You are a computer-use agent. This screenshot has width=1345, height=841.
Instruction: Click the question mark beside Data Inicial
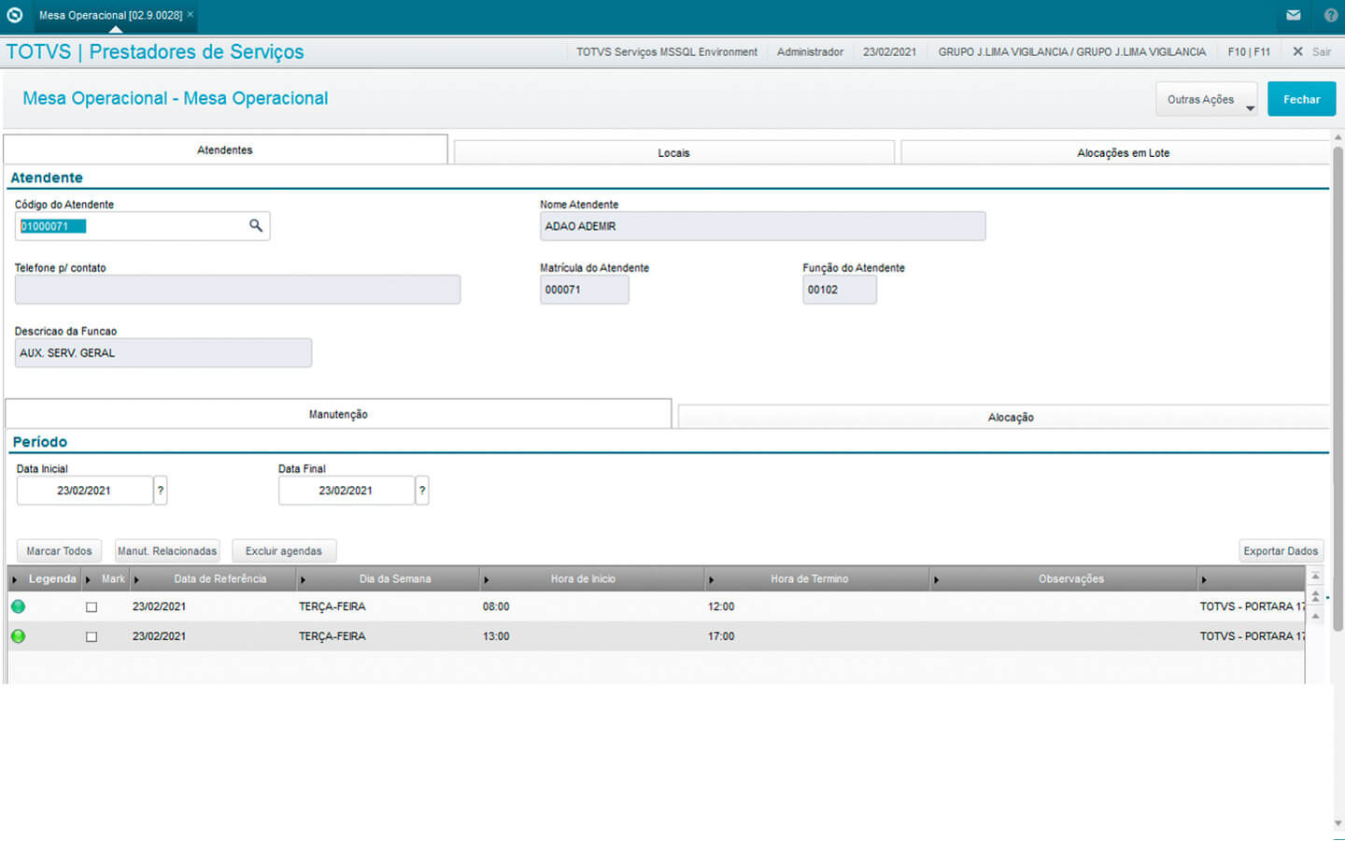(161, 491)
